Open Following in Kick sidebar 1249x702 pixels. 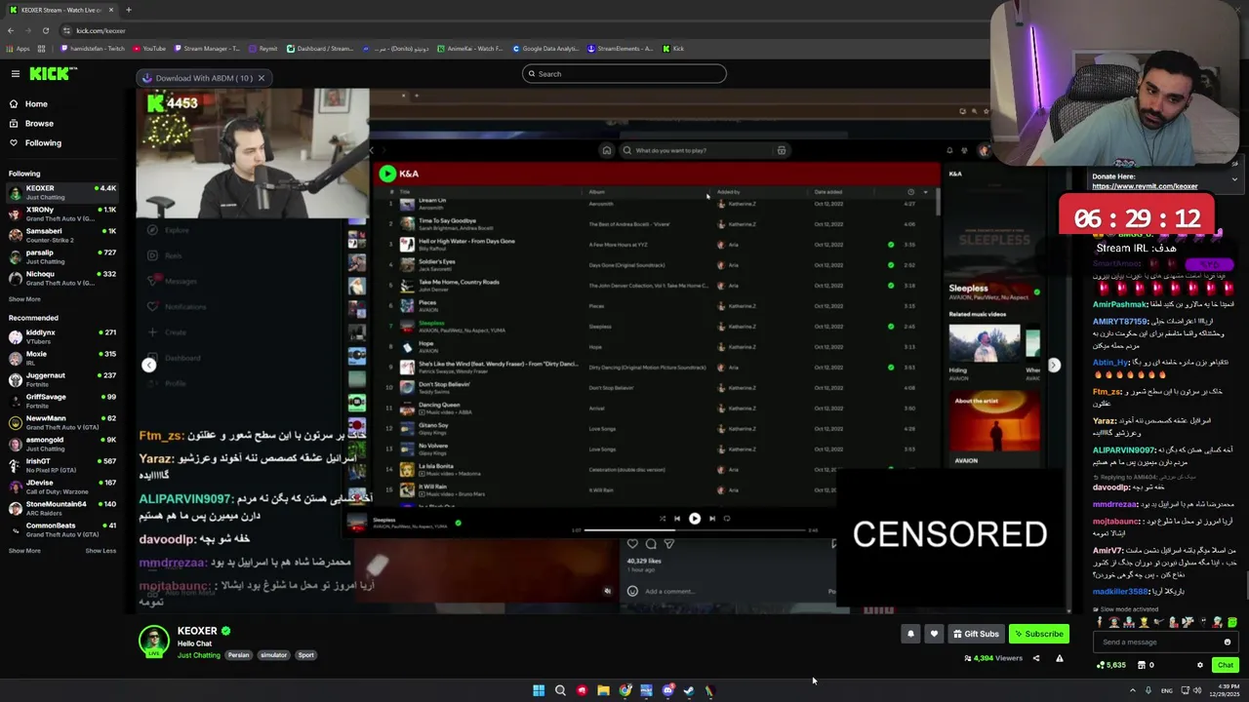coord(43,142)
